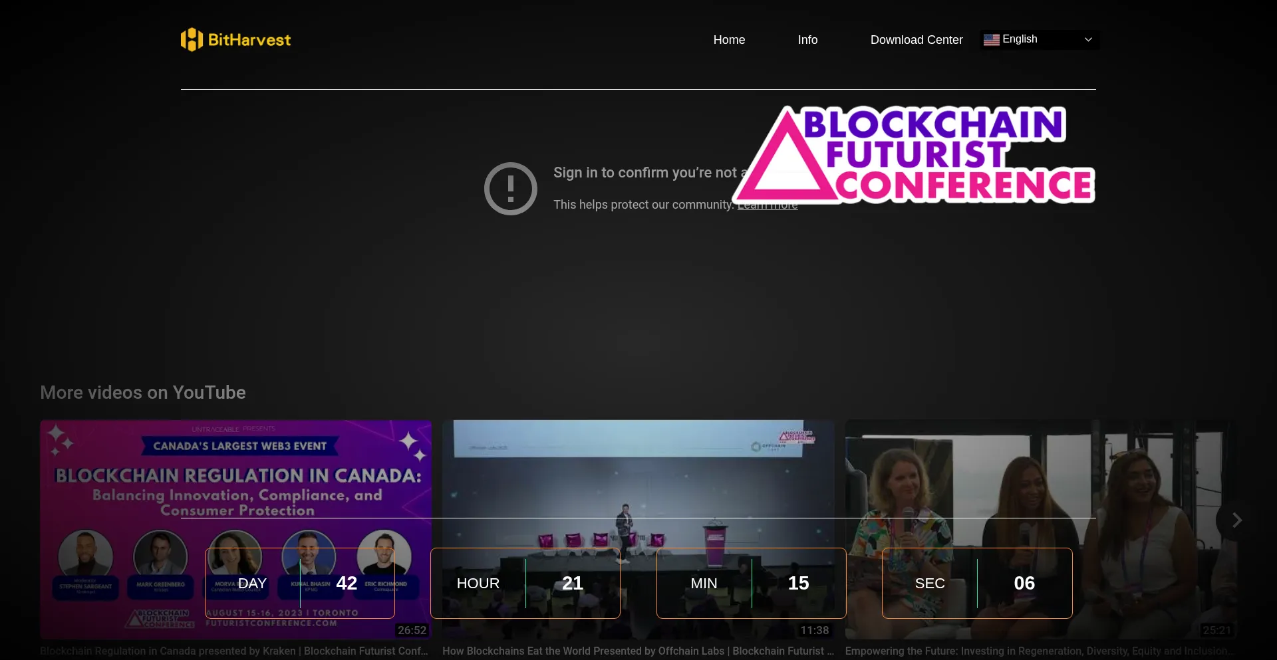Click the MIN countdown box

(x=752, y=584)
